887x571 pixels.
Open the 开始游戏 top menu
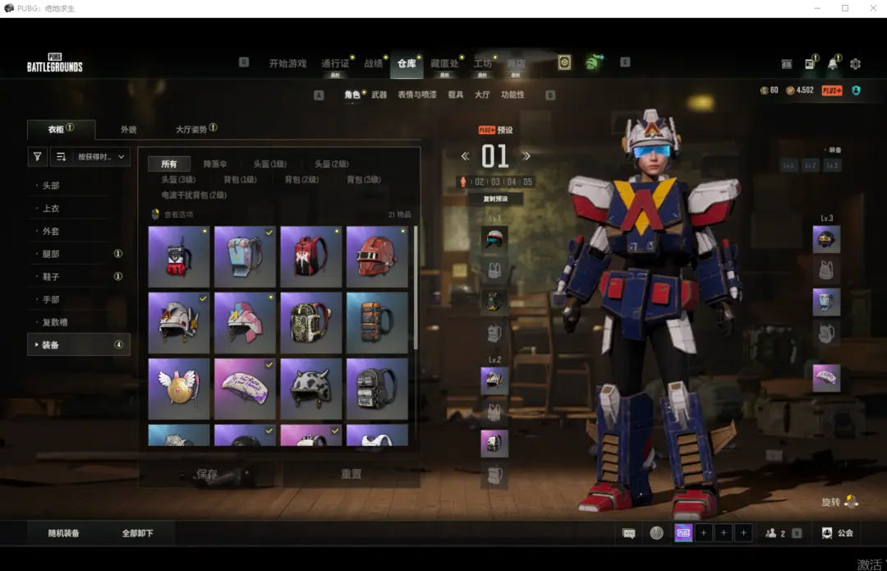(287, 63)
